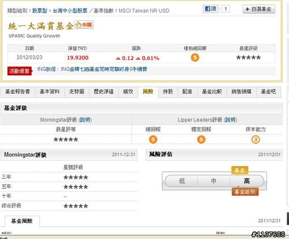
Task: Click the 總回報 Lipper score 5 badge
Action: pyautogui.click(x=153, y=139)
